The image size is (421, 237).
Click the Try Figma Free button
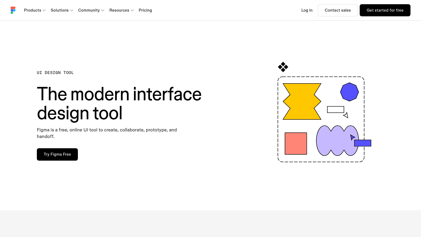[x=57, y=154]
